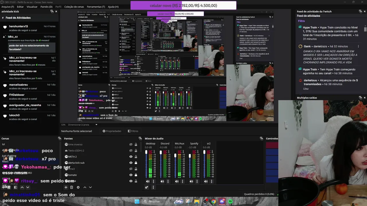Click the Twitch activity feed scrollbar
The width and height of the screenshot is (367, 206).
point(365,29)
